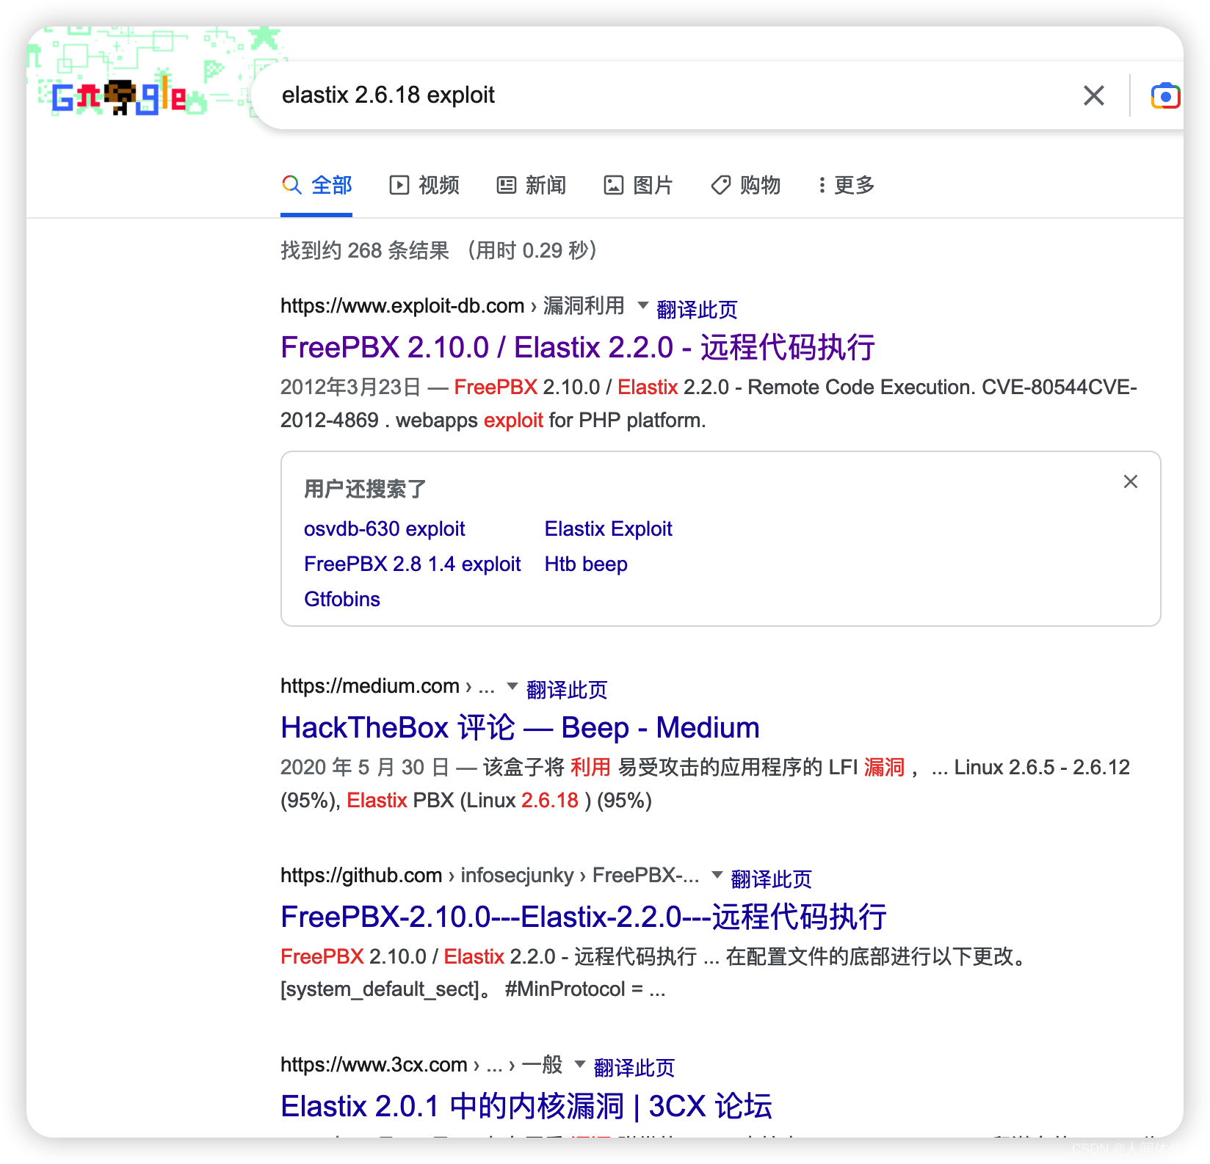Click the 用户还搜索了 heading
The image size is (1210, 1164).
coord(365,489)
